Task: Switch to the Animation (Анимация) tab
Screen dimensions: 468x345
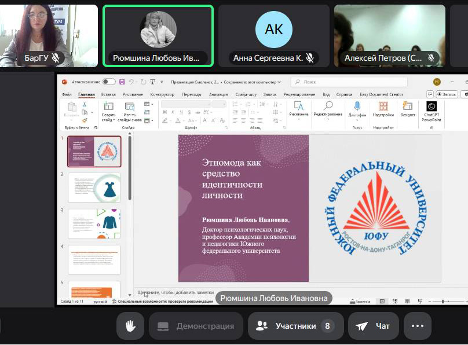Action: pyautogui.click(x=218, y=94)
